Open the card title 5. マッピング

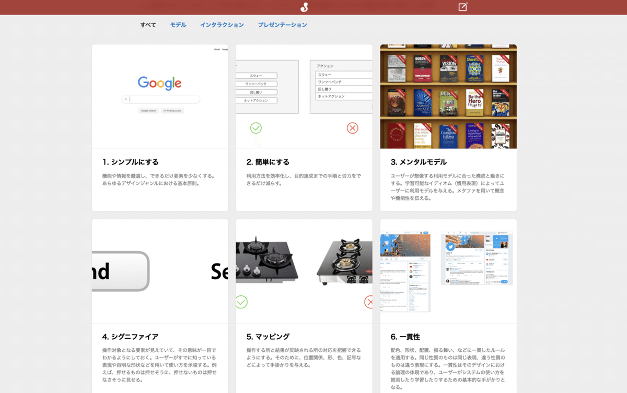click(268, 337)
